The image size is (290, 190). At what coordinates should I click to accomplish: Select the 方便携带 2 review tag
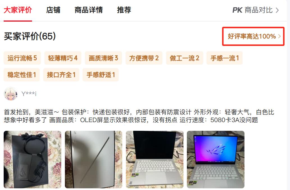144,58
